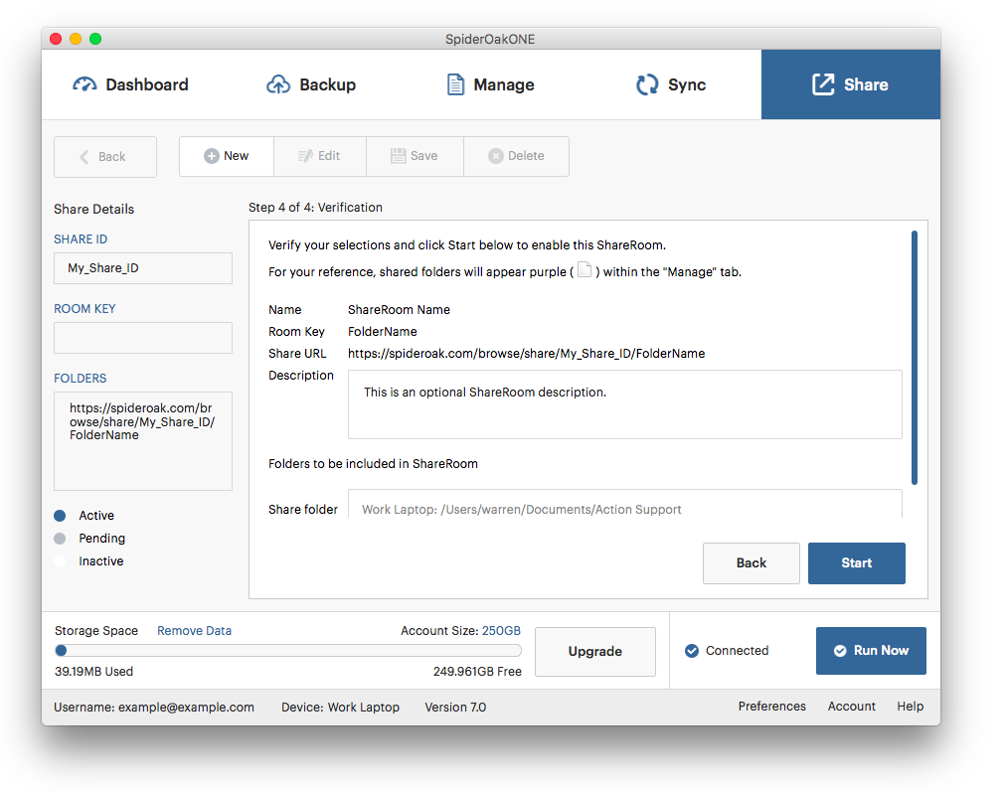Go to the Manage tab
The height and width of the screenshot is (793, 1005).
point(490,84)
